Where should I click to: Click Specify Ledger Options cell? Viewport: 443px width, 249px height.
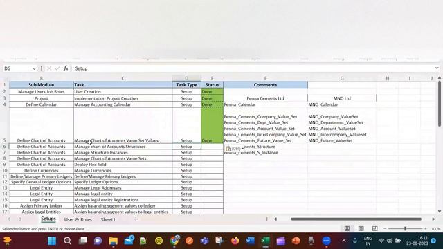pos(123,182)
